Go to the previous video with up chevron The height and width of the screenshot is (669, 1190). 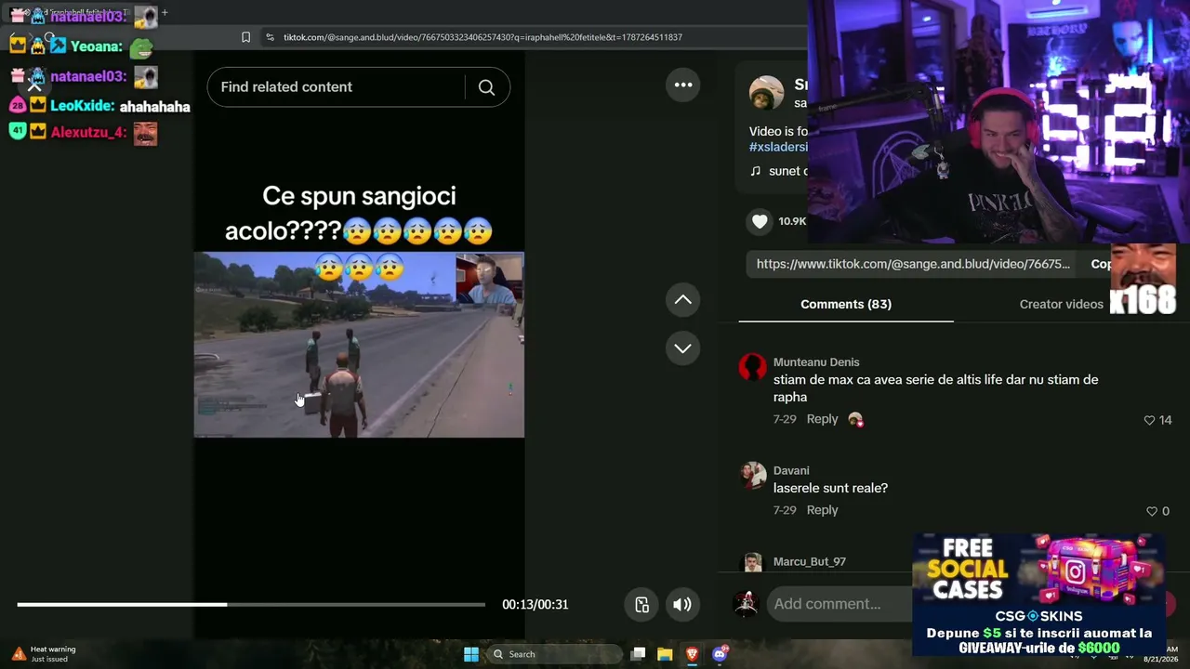(682, 299)
